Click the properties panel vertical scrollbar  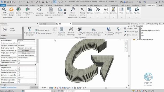(38, 51)
